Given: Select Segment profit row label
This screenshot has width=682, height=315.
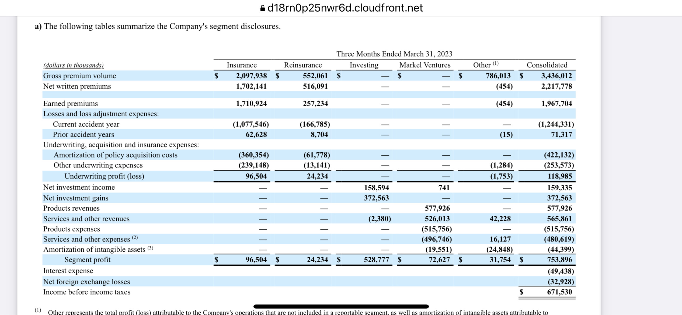Looking at the screenshot, I should [88, 260].
